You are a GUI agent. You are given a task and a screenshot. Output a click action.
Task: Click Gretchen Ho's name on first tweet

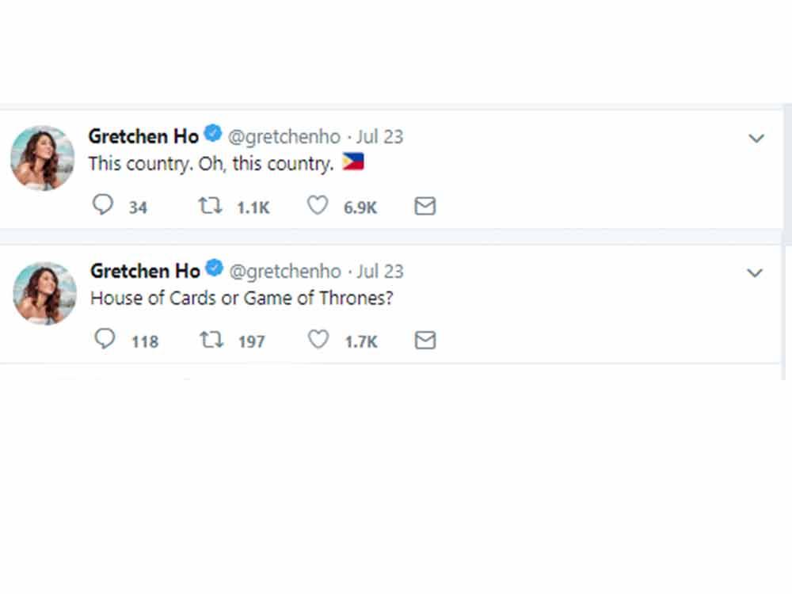pyautogui.click(x=143, y=136)
